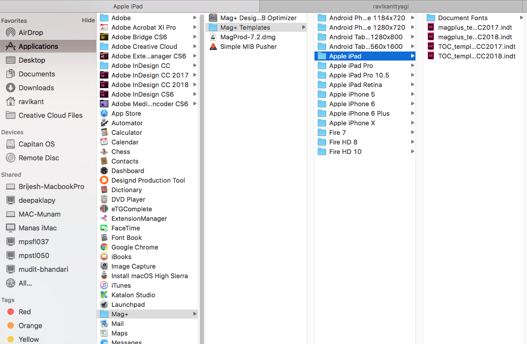The height and width of the screenshot is (344, 527).
Task: Show all shared computers via All…
Action: pos(48,283)
